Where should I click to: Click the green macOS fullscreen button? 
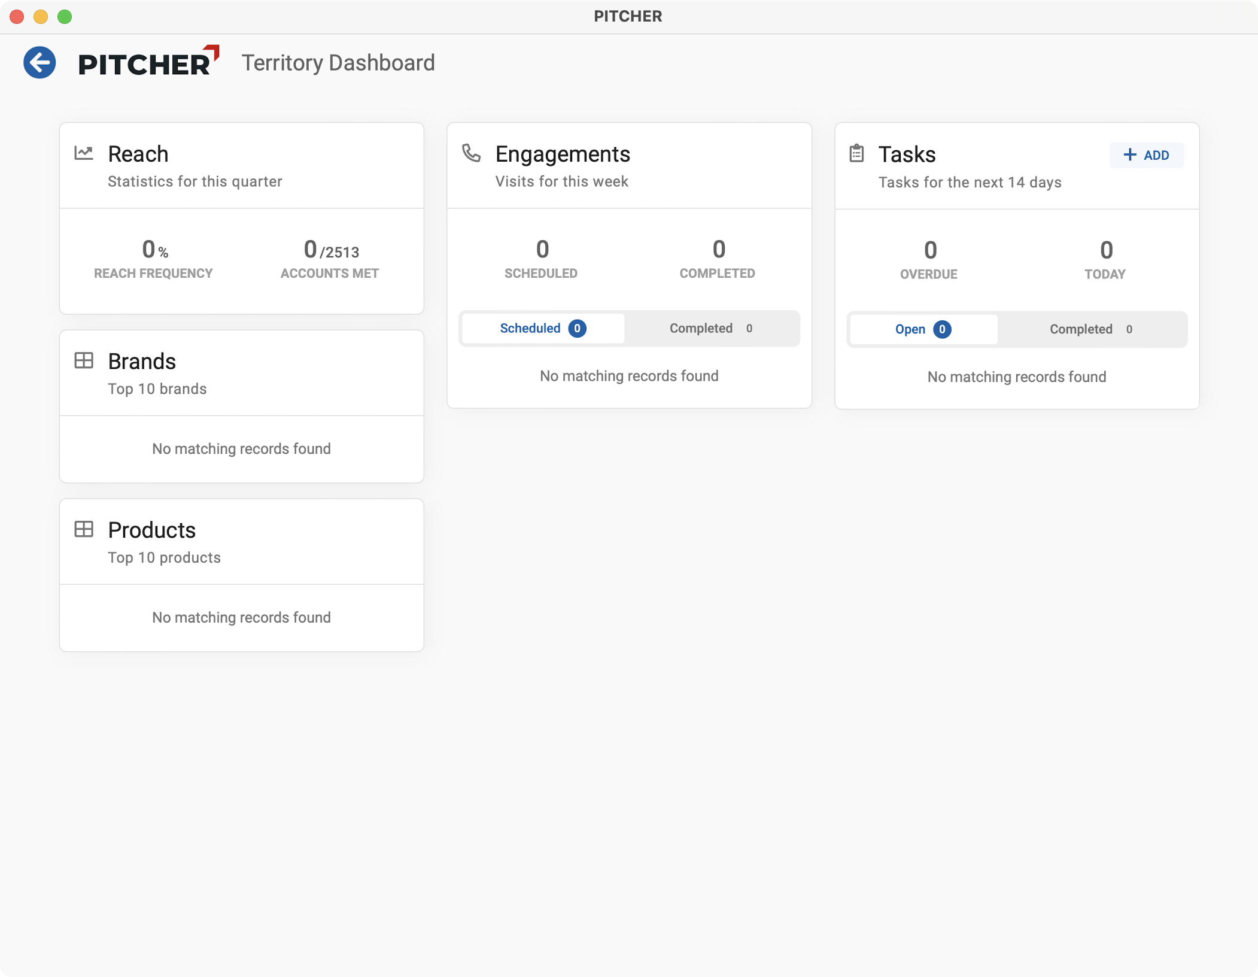[65, 17]
